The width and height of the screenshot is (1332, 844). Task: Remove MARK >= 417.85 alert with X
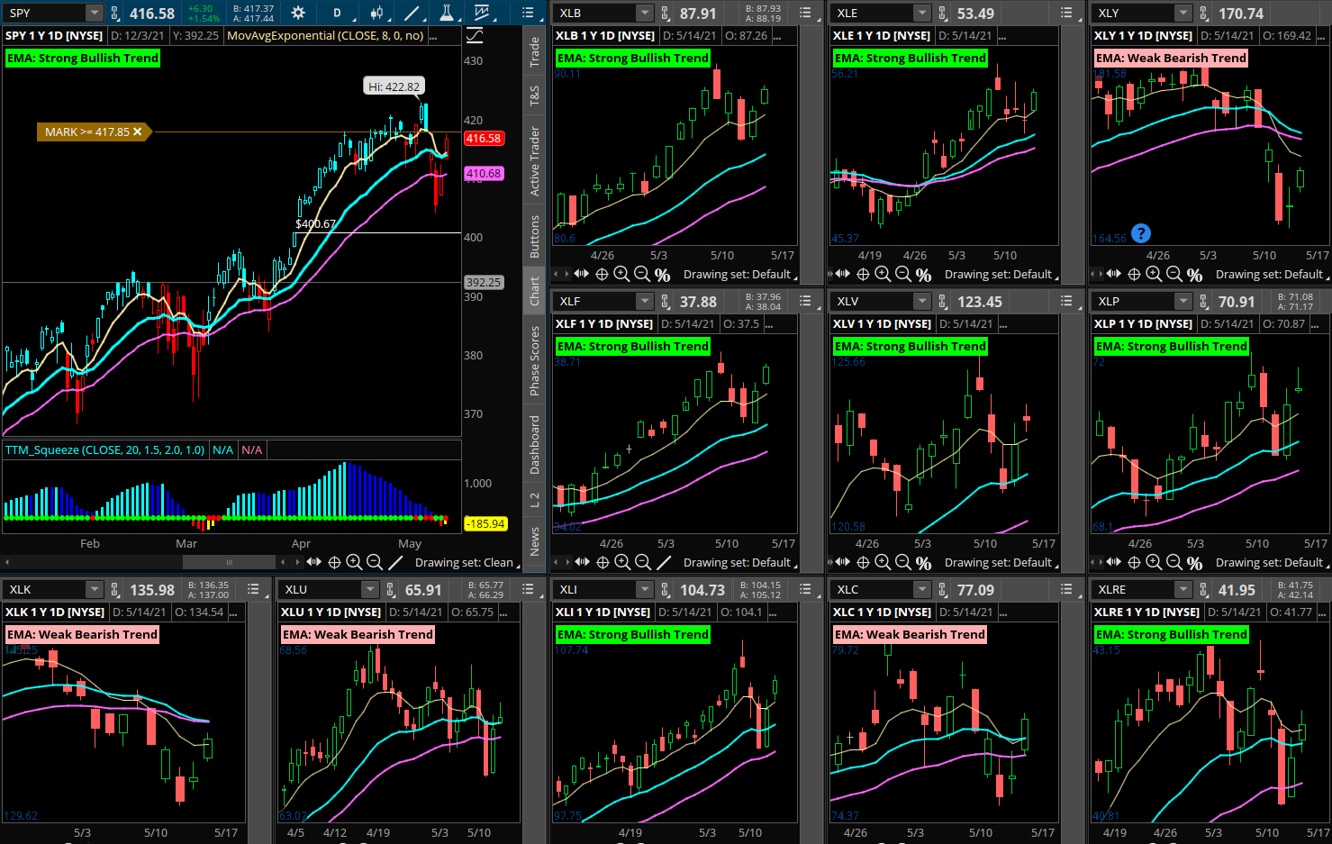(x=138, y=132)
